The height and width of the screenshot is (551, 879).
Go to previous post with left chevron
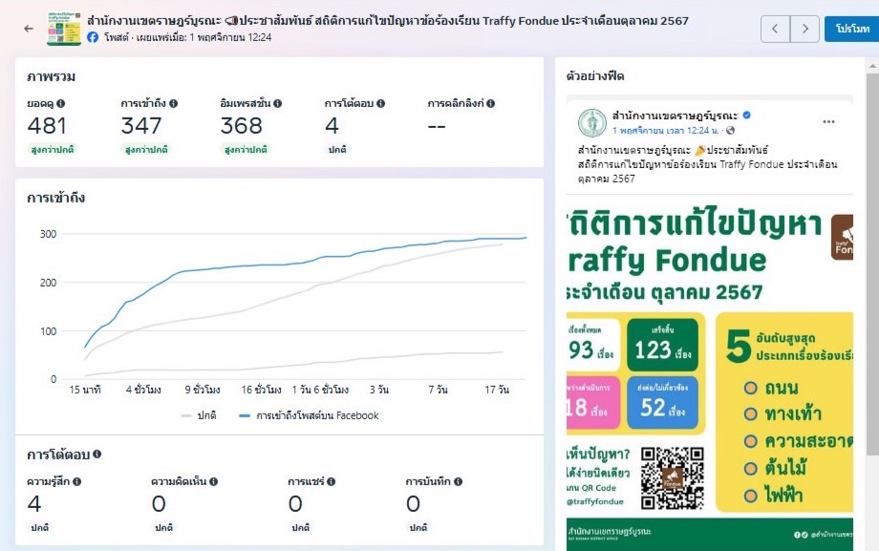pyautogui.click(x=775, y=29)
